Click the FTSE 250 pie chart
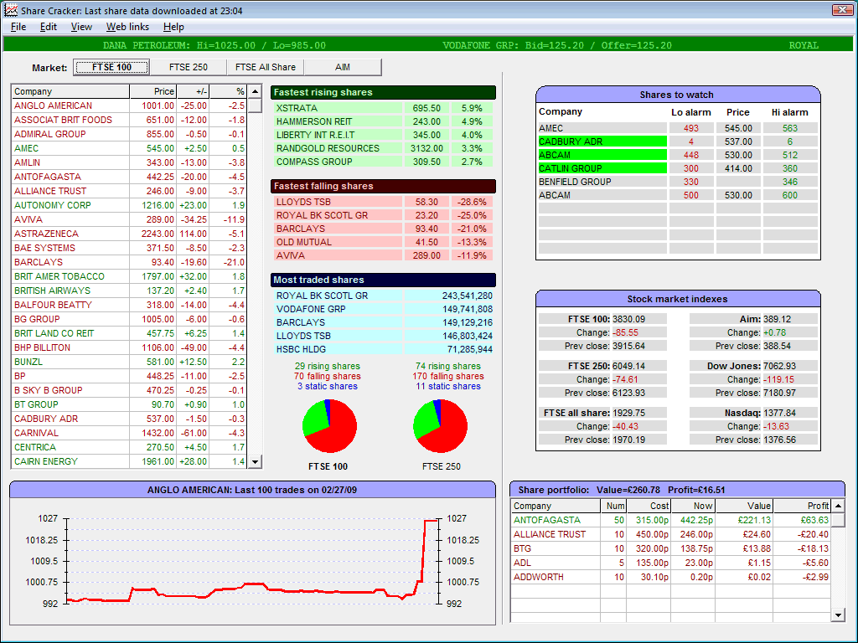Screen dimensions: 858x643 coord(440,426)
